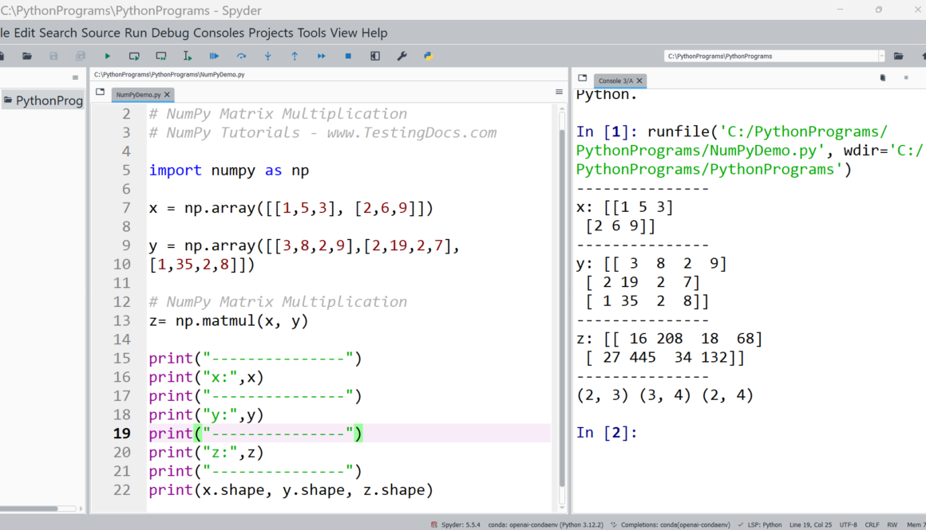Viewport: 926px width, 530px height.
Task: Click the green Run file button
Action: [107, 57]
